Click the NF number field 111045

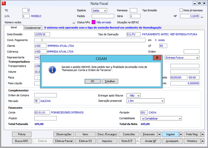pyautogui.click(x=190, y=16)
